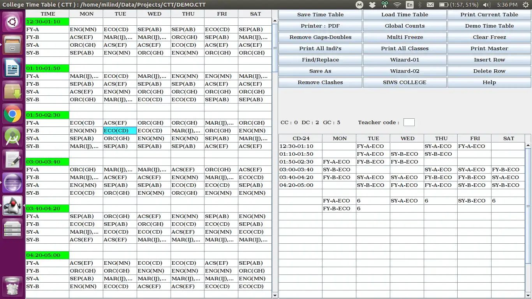Select the green 03:00-03:40 slot header
Image resolution: width=532 pixels, height=299 pixels.
pos(47,162)
